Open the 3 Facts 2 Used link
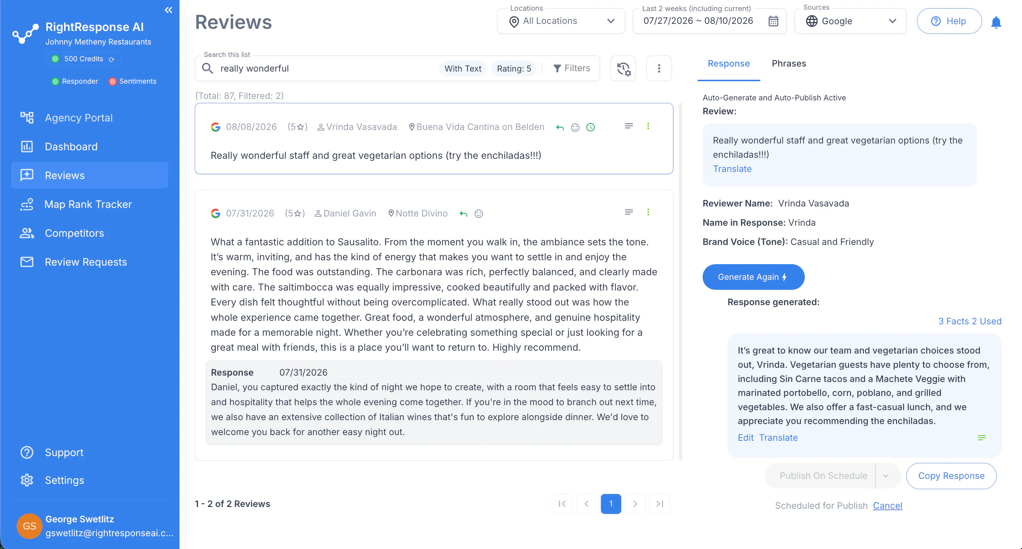Screen dimensions: 1022x549 point(970,321)
